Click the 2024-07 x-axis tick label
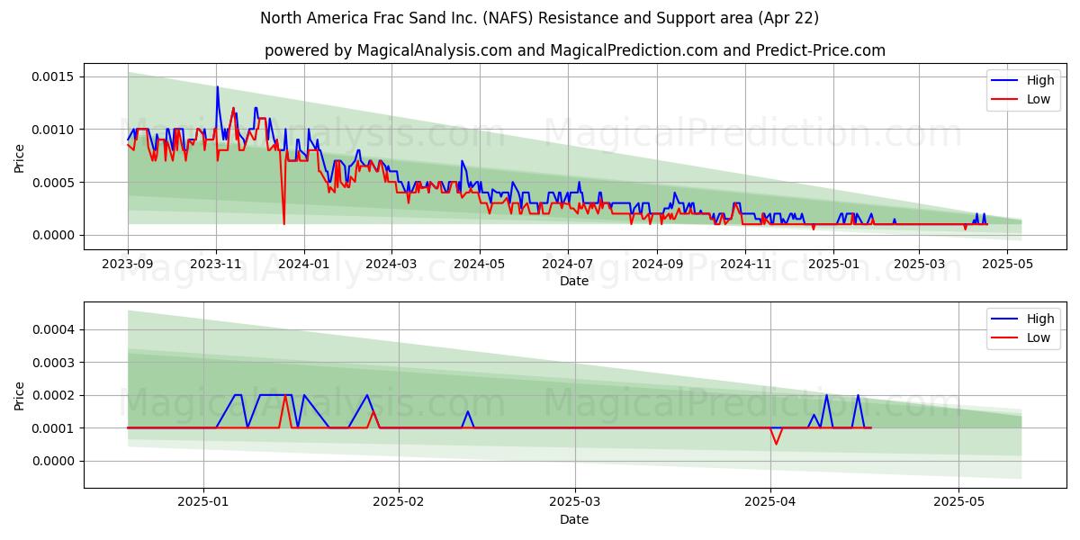 567,265
